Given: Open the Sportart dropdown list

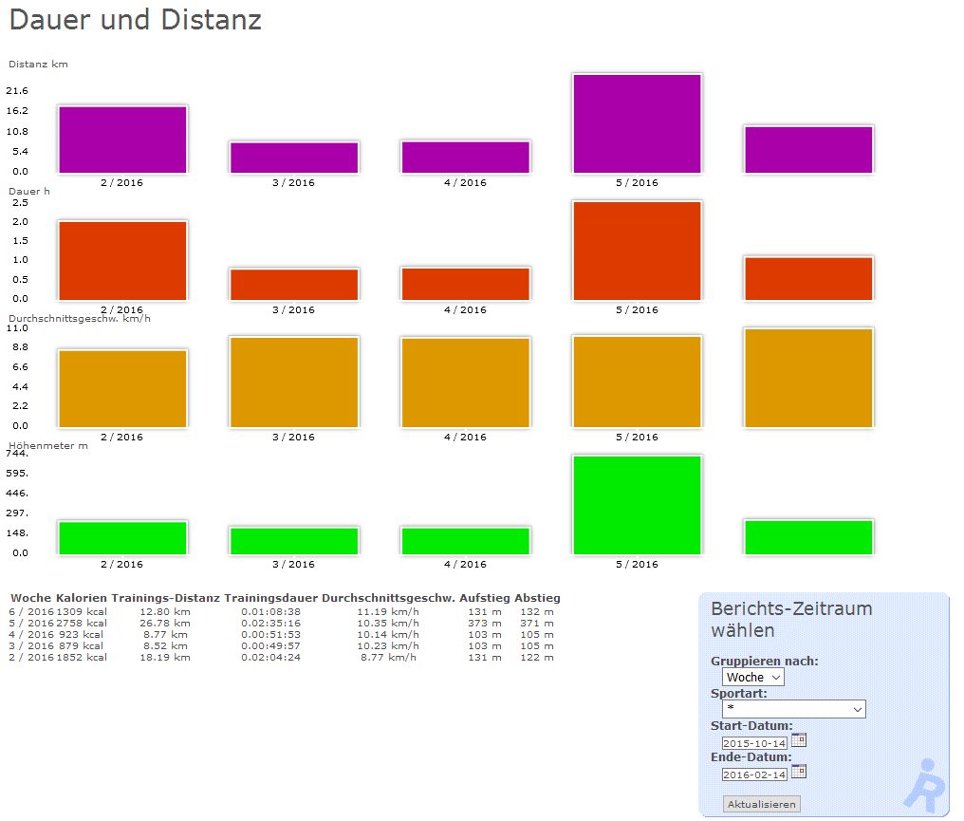Looking at the screenshot, I should [794, 709].
